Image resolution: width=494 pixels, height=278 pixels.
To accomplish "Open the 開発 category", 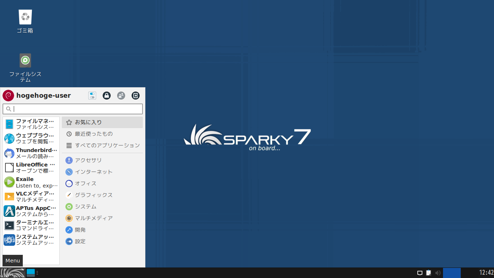I will pyautogui.click(x=102, y=230).
